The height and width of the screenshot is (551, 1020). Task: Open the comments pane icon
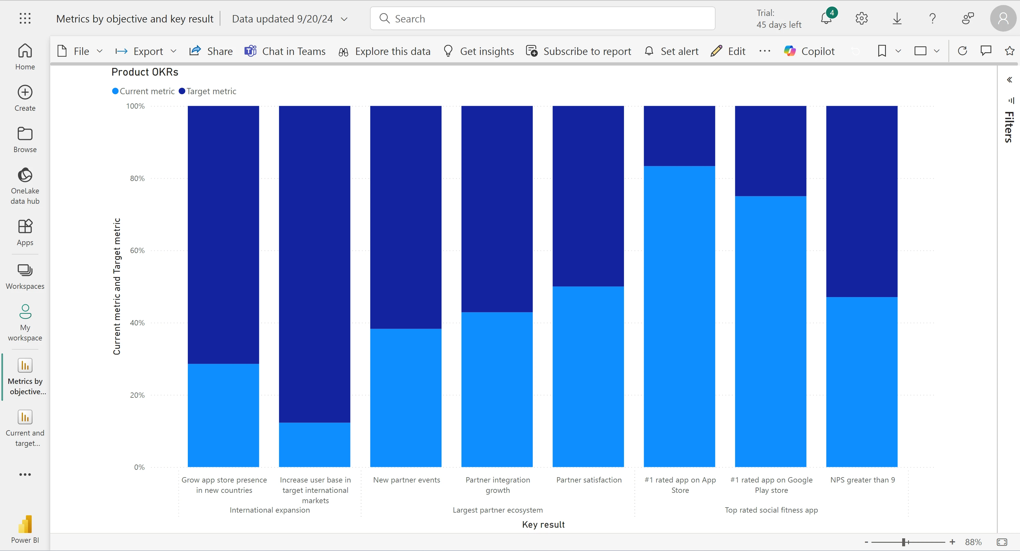click(x=985, y=51)
